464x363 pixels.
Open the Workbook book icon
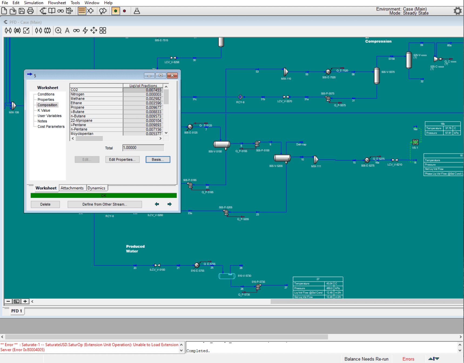click(52, 11)
